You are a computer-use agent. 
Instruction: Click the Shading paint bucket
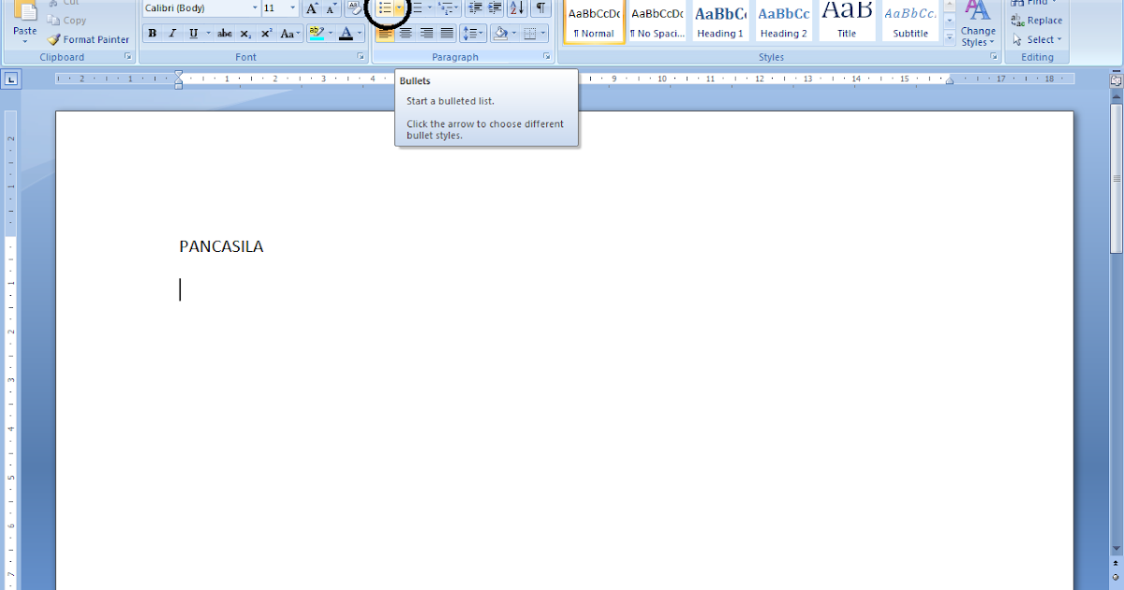tap(501, 34)
